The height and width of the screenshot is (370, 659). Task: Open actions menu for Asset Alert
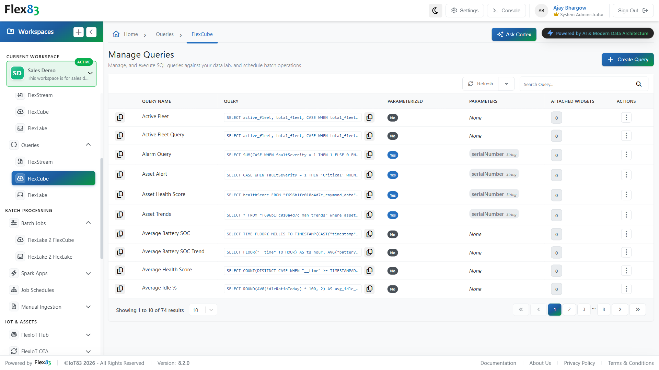626,175
